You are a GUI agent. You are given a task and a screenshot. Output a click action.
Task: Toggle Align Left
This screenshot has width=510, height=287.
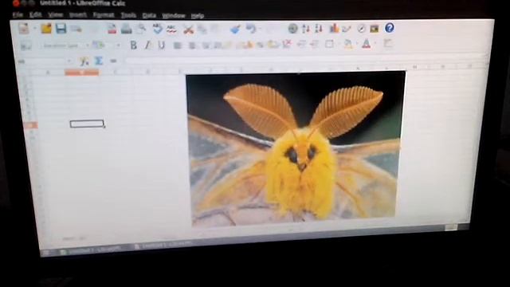177,45
